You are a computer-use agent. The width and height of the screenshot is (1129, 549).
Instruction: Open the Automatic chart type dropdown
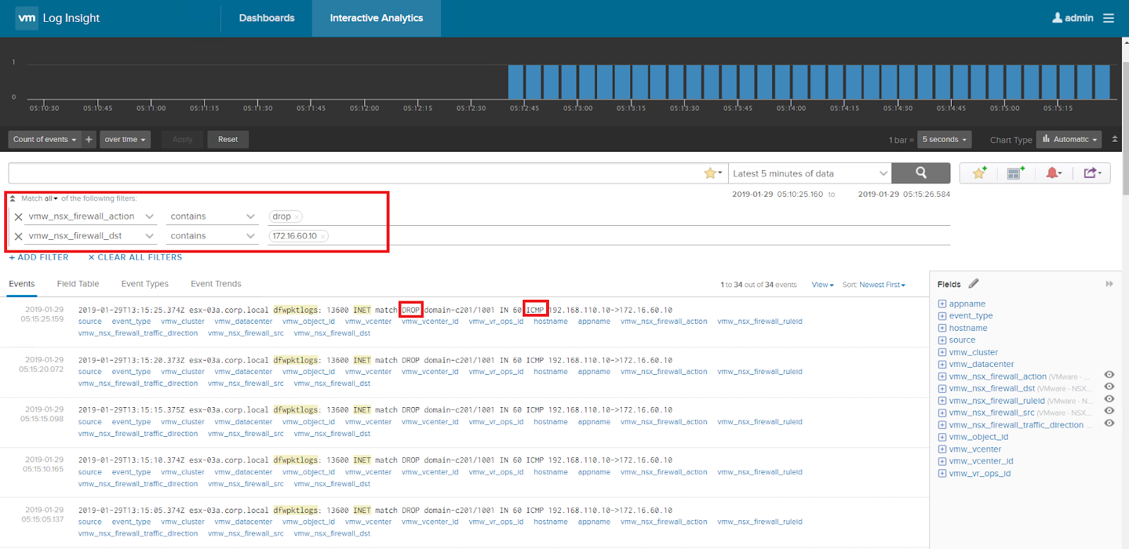1069,140
